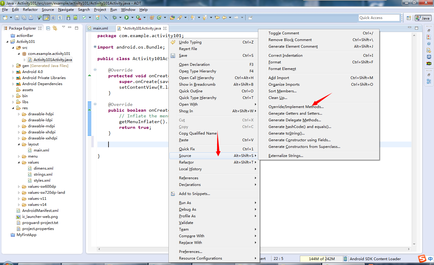Minimize the Package Explorer view
The image size is (434, 265).
pyautogui.click(x=70, y=27)
